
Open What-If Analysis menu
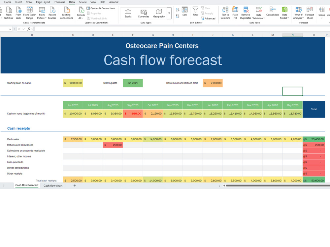[x=298, y=13]
